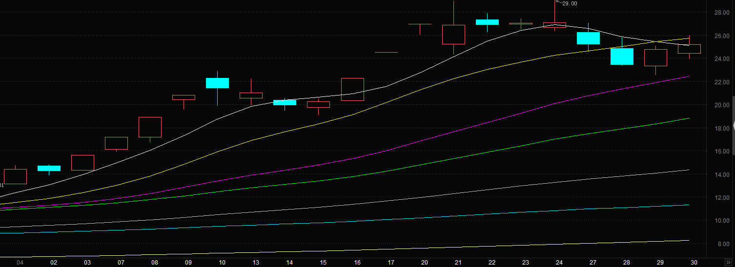Click the 29 date label on time axis
735x267 pixels.
pos(660,263)
